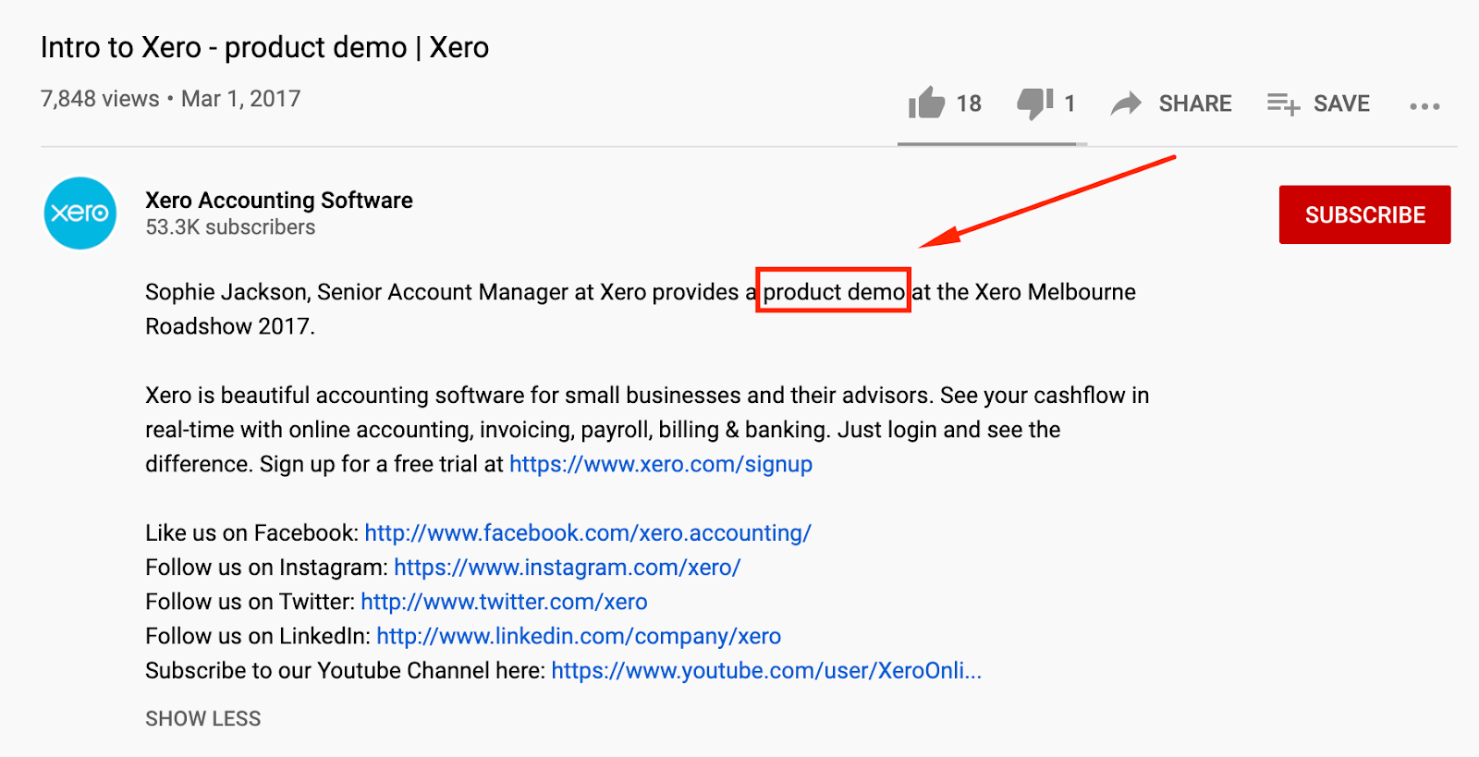The height and width of the screenshot is (757, 1479).
Task: Click the 53.3K subscribers text
Action: coord(230,227)
